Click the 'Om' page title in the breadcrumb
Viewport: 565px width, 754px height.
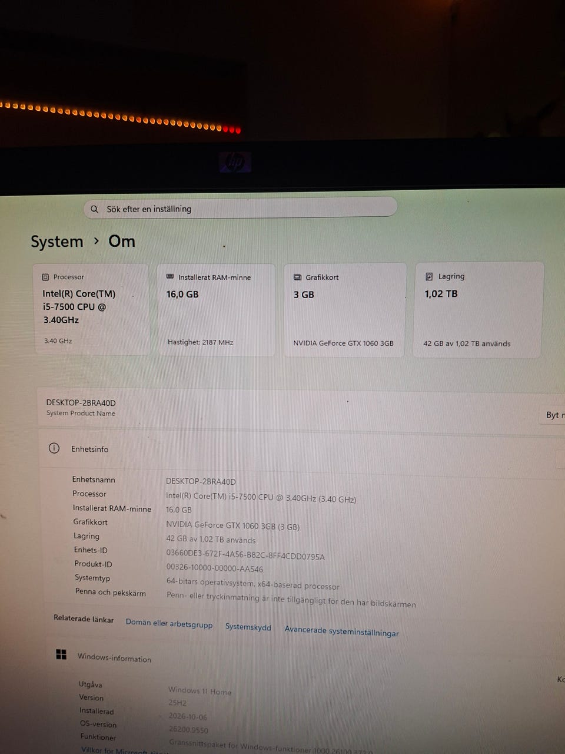click(x=122, y=241)
